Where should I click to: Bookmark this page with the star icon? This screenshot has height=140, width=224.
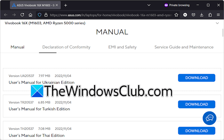tap(176, 15)
